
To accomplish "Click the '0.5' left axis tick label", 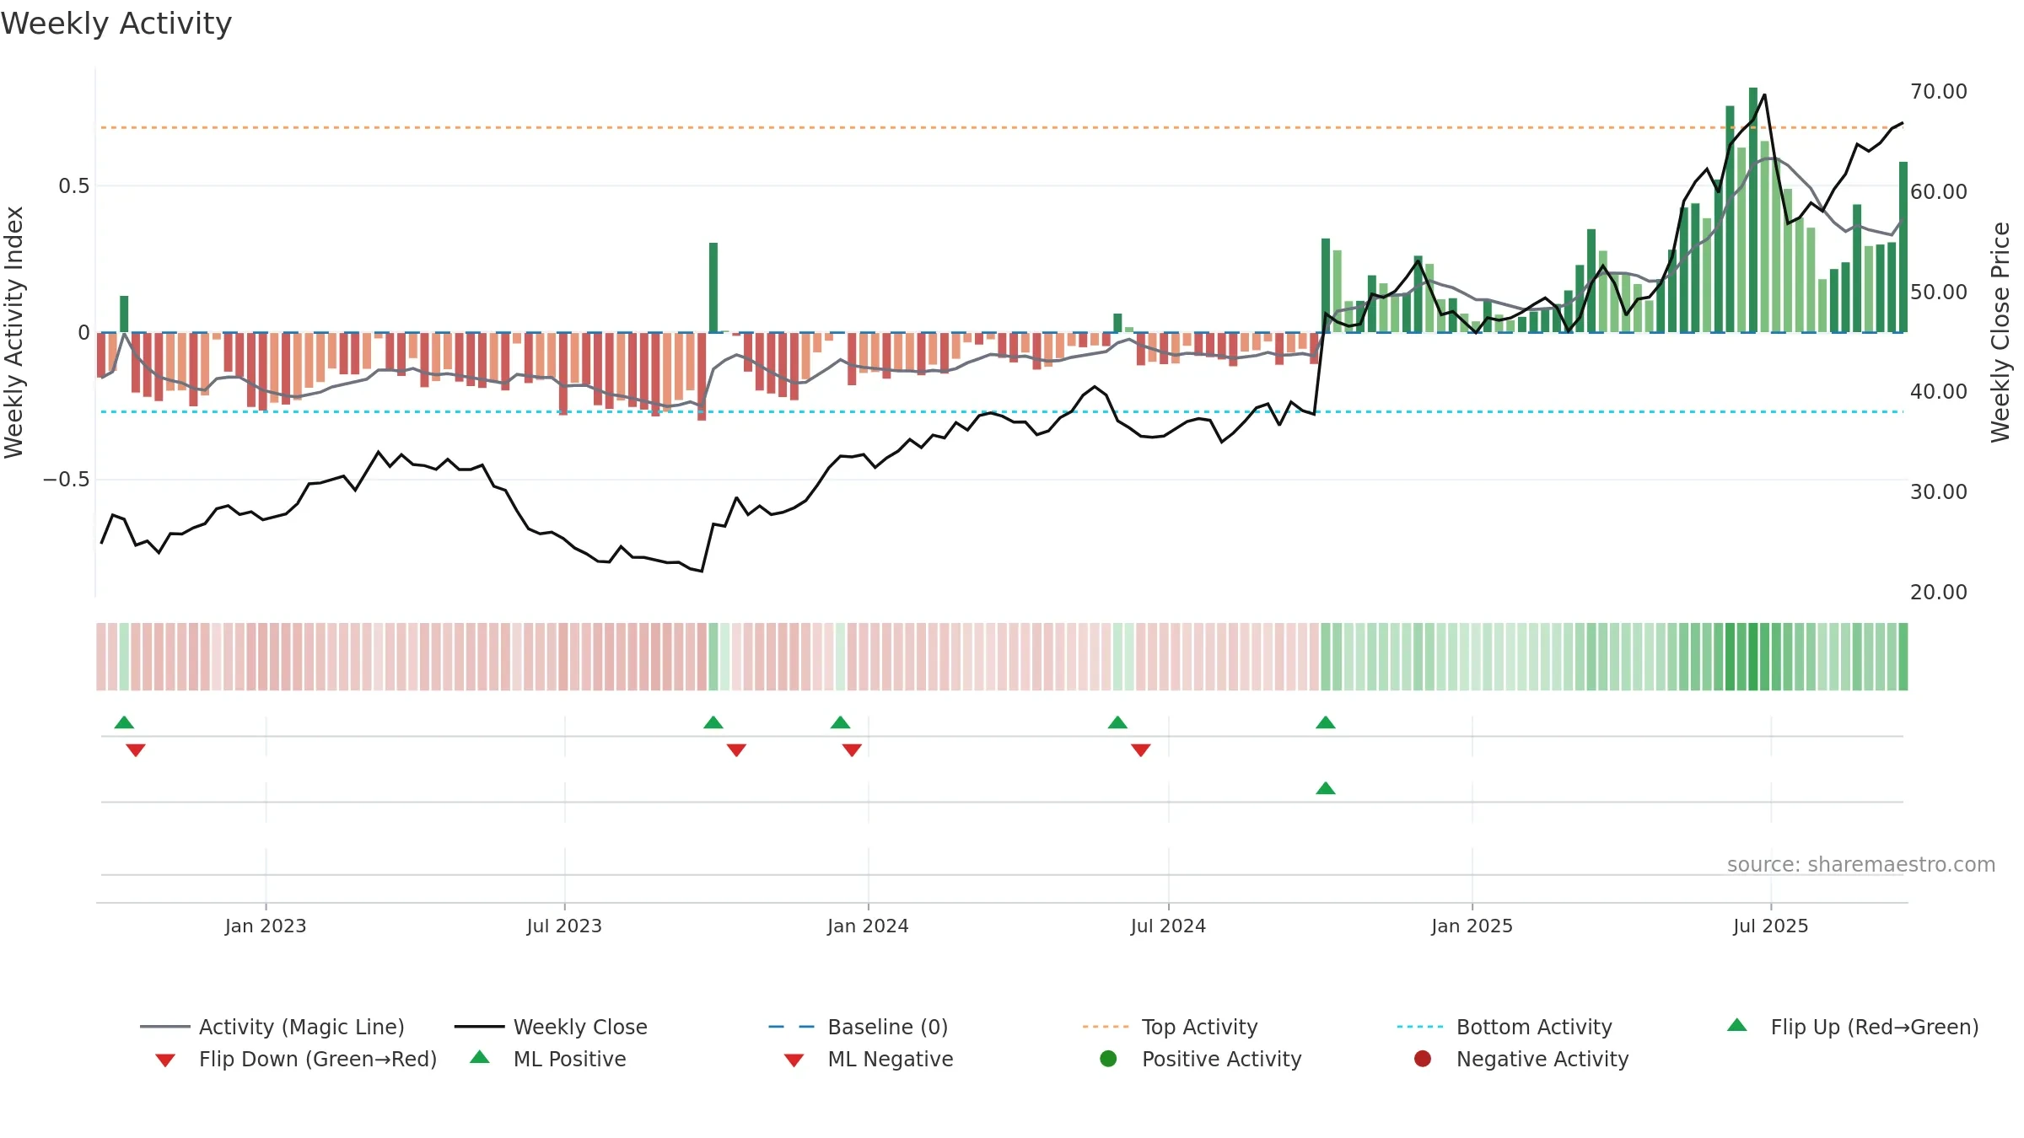I will (73, 186).
